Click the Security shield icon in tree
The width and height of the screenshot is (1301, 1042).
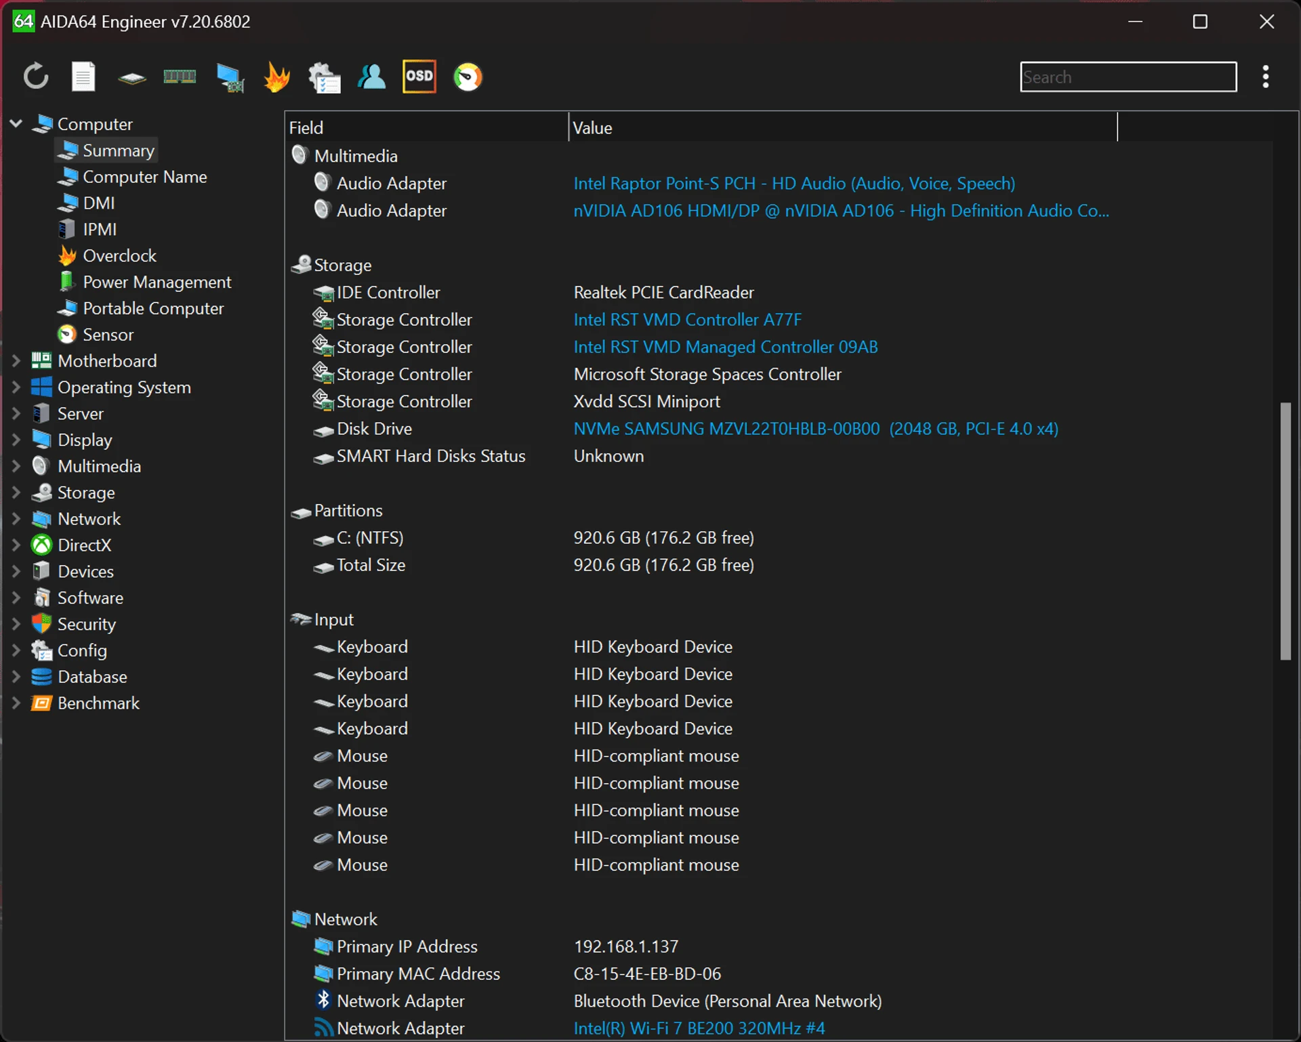(41, 624)
